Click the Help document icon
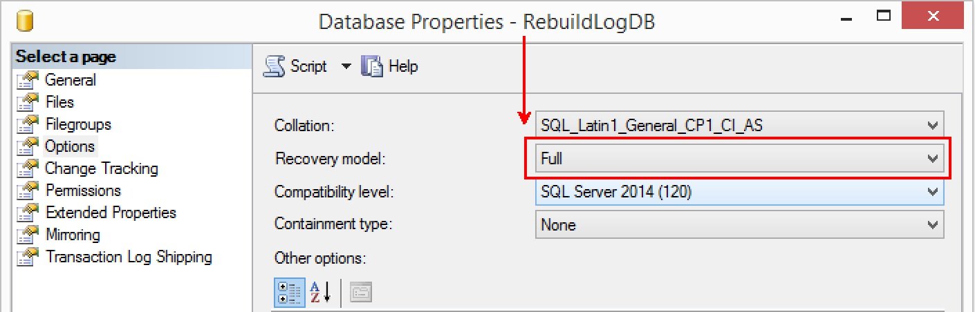 372,66
